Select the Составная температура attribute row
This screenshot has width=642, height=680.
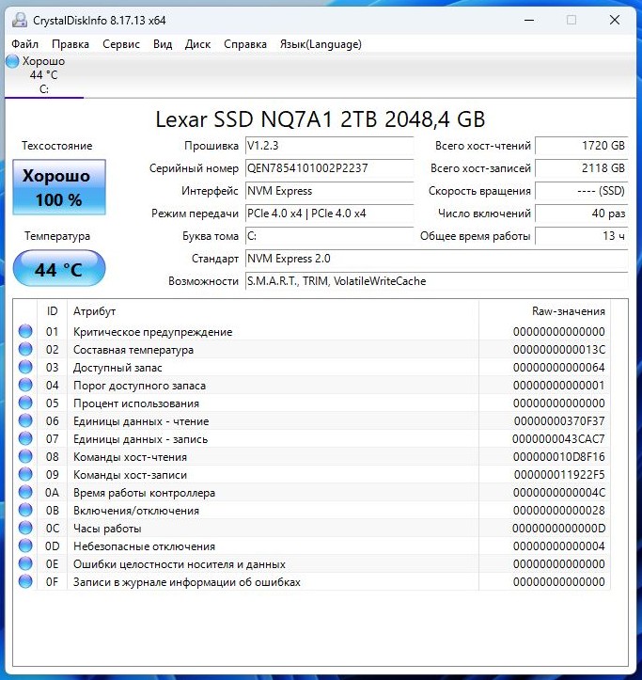click(312, 350)
